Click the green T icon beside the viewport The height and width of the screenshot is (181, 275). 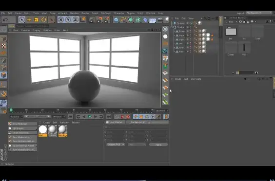tap(165, 66)
